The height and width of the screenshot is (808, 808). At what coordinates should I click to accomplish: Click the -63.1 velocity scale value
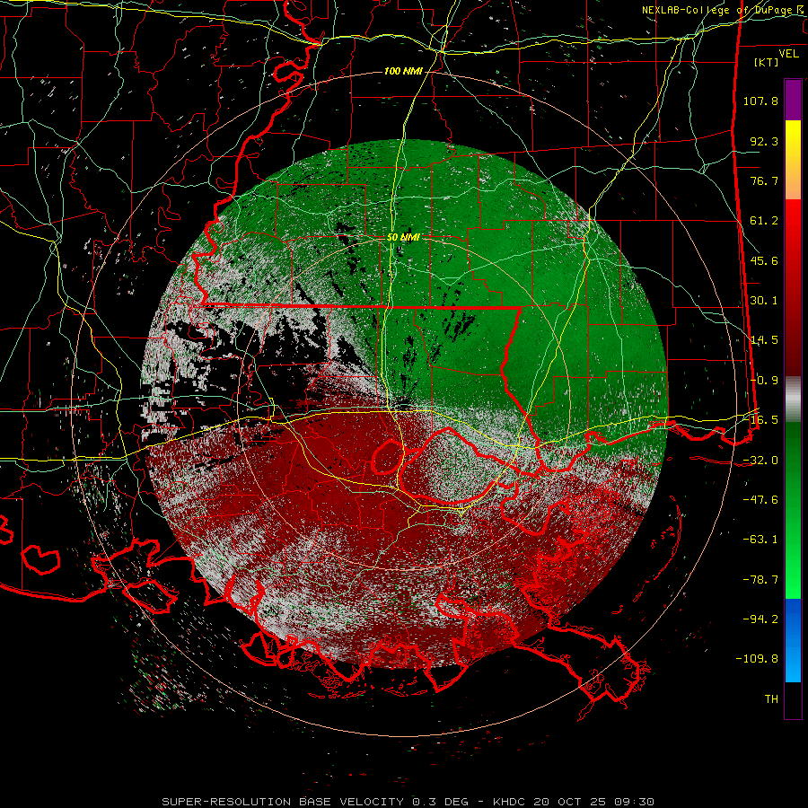760,540
